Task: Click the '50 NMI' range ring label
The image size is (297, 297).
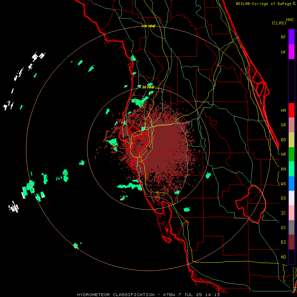Action: 148,87
